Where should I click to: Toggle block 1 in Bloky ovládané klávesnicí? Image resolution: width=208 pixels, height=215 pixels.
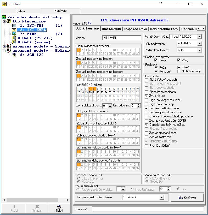(78, 50)
